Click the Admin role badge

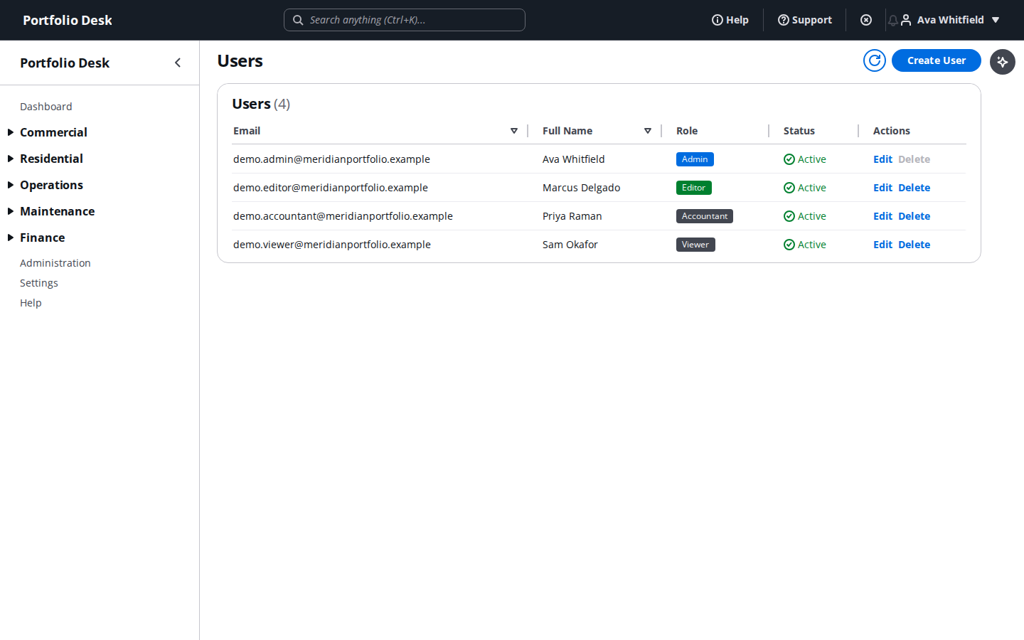695,159
